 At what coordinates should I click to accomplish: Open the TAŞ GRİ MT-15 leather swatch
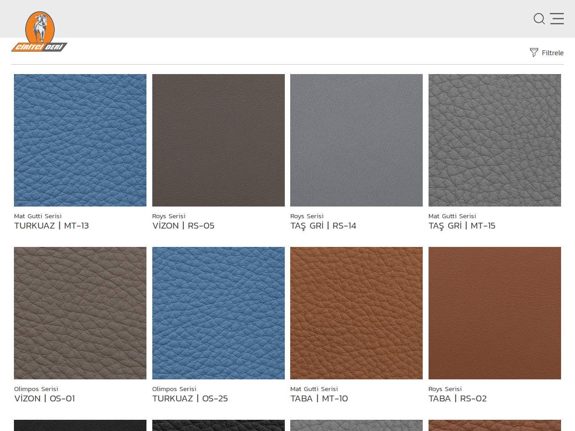coord(495,140)
